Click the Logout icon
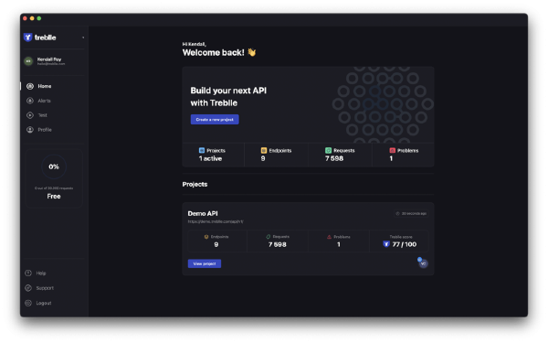Viewport: 548px width, 343px height. [x=28, y=303]
